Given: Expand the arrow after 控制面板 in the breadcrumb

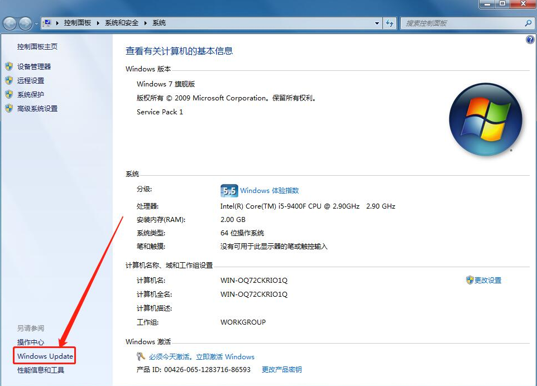Looking at the screenshot, I should (x=98, y=23).
